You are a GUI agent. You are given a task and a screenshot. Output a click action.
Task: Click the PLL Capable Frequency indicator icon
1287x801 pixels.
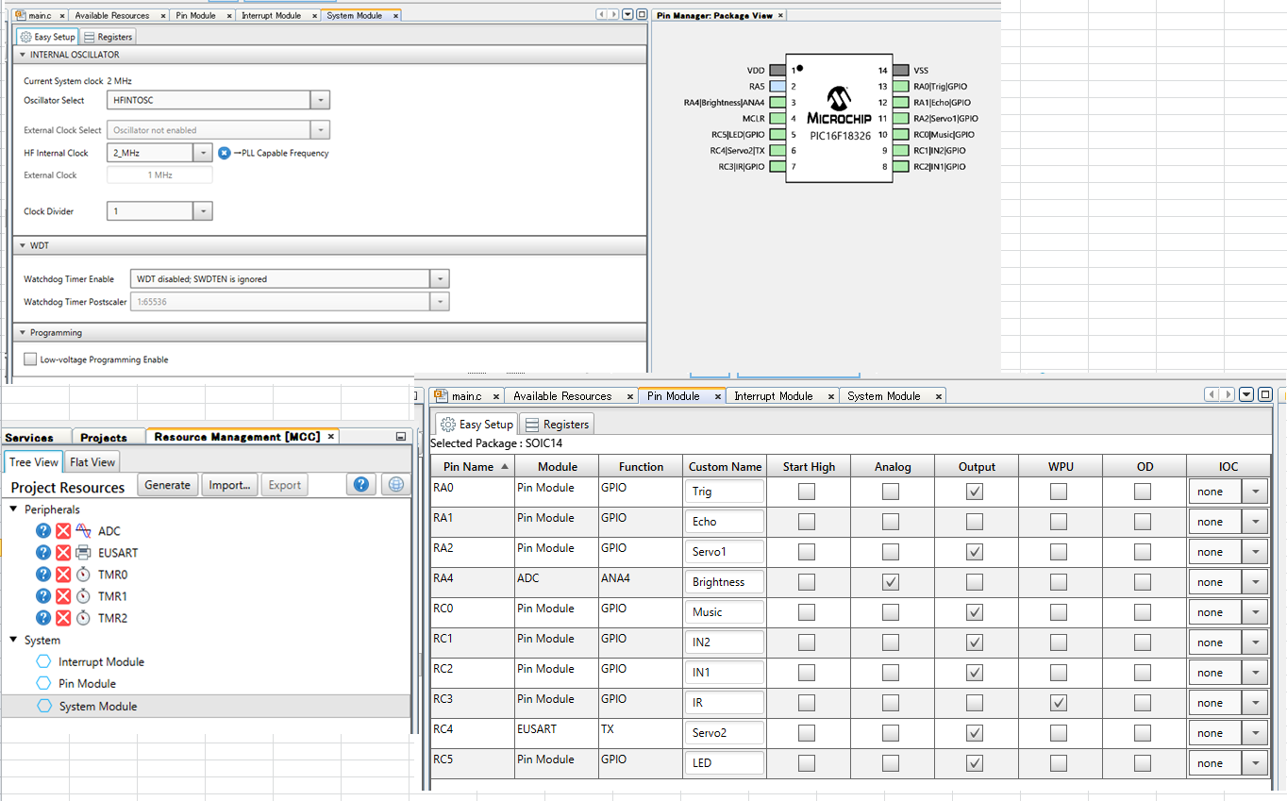tap(225, 153)
